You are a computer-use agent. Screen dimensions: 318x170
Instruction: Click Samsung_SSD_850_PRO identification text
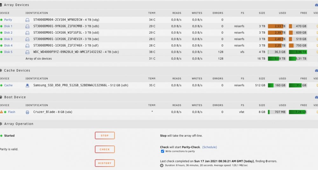coord(81,85)
